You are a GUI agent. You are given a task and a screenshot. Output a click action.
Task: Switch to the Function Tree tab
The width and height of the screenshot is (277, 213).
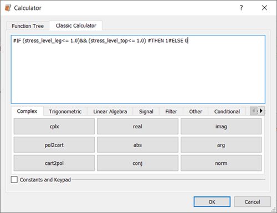28,26
